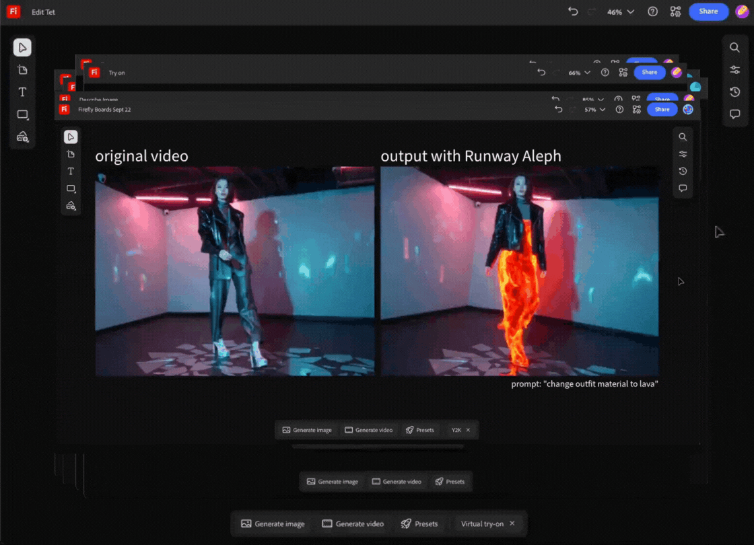Image resolution: width=754 pixels, height=545 pixels.
Task: Click Generate image in the Y2K prompt bar
Action: (307, 430)
